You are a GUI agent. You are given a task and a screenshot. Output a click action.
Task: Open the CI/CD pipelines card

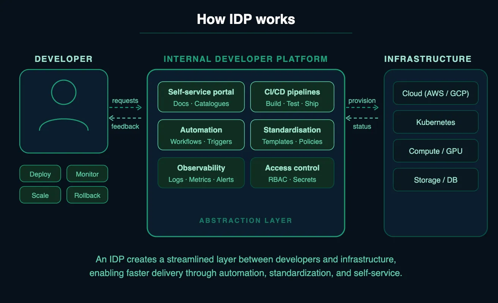click(x=292, y=97)
